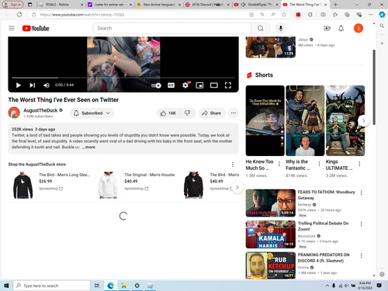Screen dimensions: 388x291
Task: Open The Original - Men's Hoodie product
Action: pyautogui.click(x=150, y=175)
